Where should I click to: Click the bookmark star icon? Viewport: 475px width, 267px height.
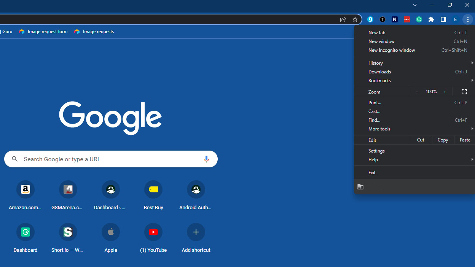355,19
